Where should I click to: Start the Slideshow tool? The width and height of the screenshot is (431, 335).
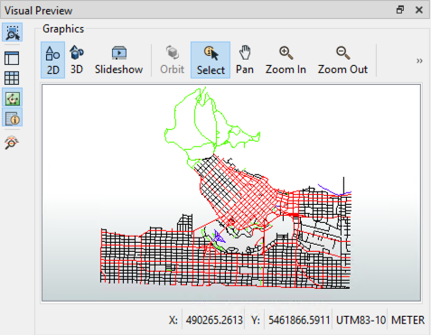click(118, 60)
